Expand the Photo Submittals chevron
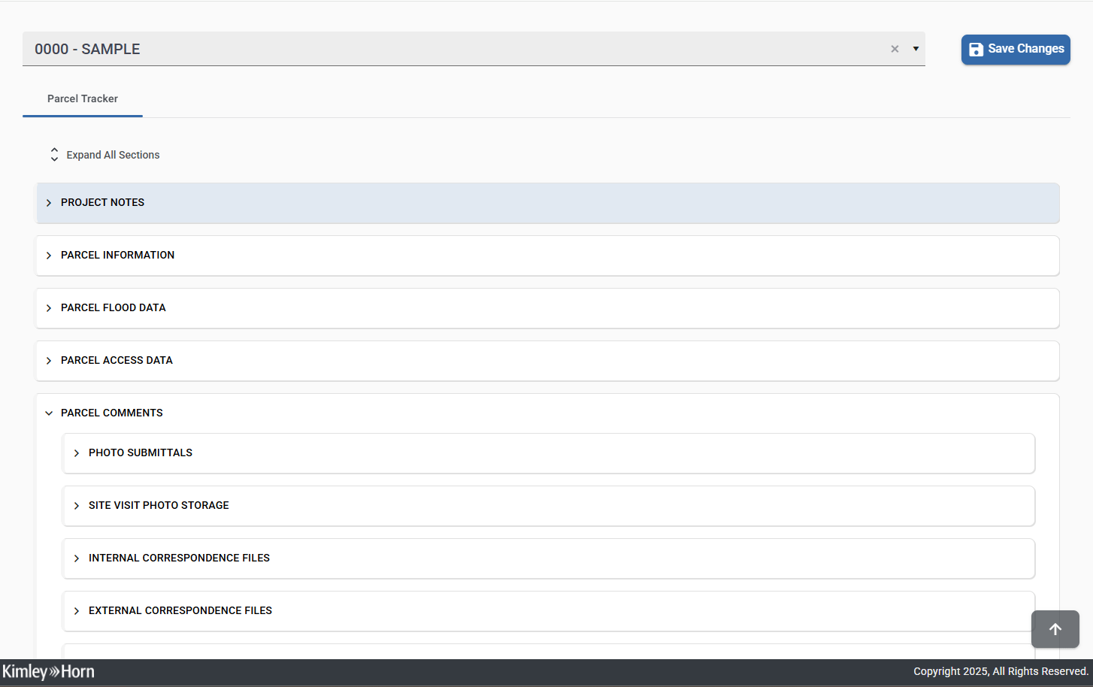The image size is (1093, 687). pos(77,453)
